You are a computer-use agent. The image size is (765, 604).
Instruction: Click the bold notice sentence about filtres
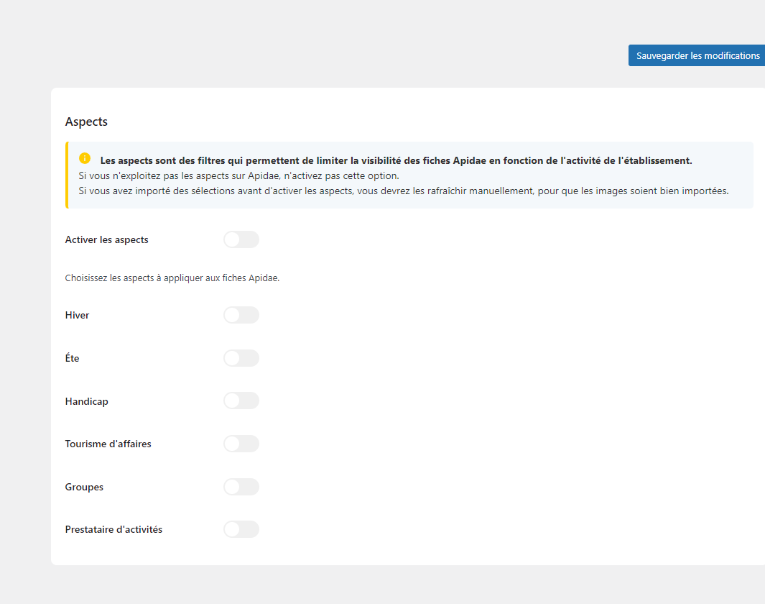click(x=396, y=160)
